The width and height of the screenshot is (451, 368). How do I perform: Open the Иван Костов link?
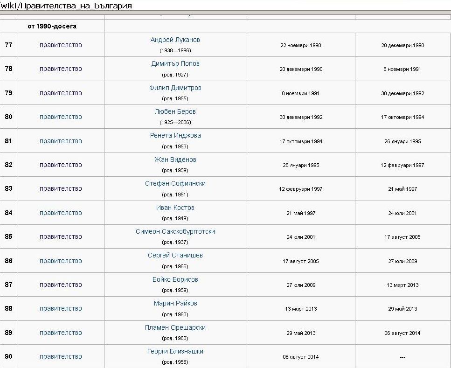(175, 208)
